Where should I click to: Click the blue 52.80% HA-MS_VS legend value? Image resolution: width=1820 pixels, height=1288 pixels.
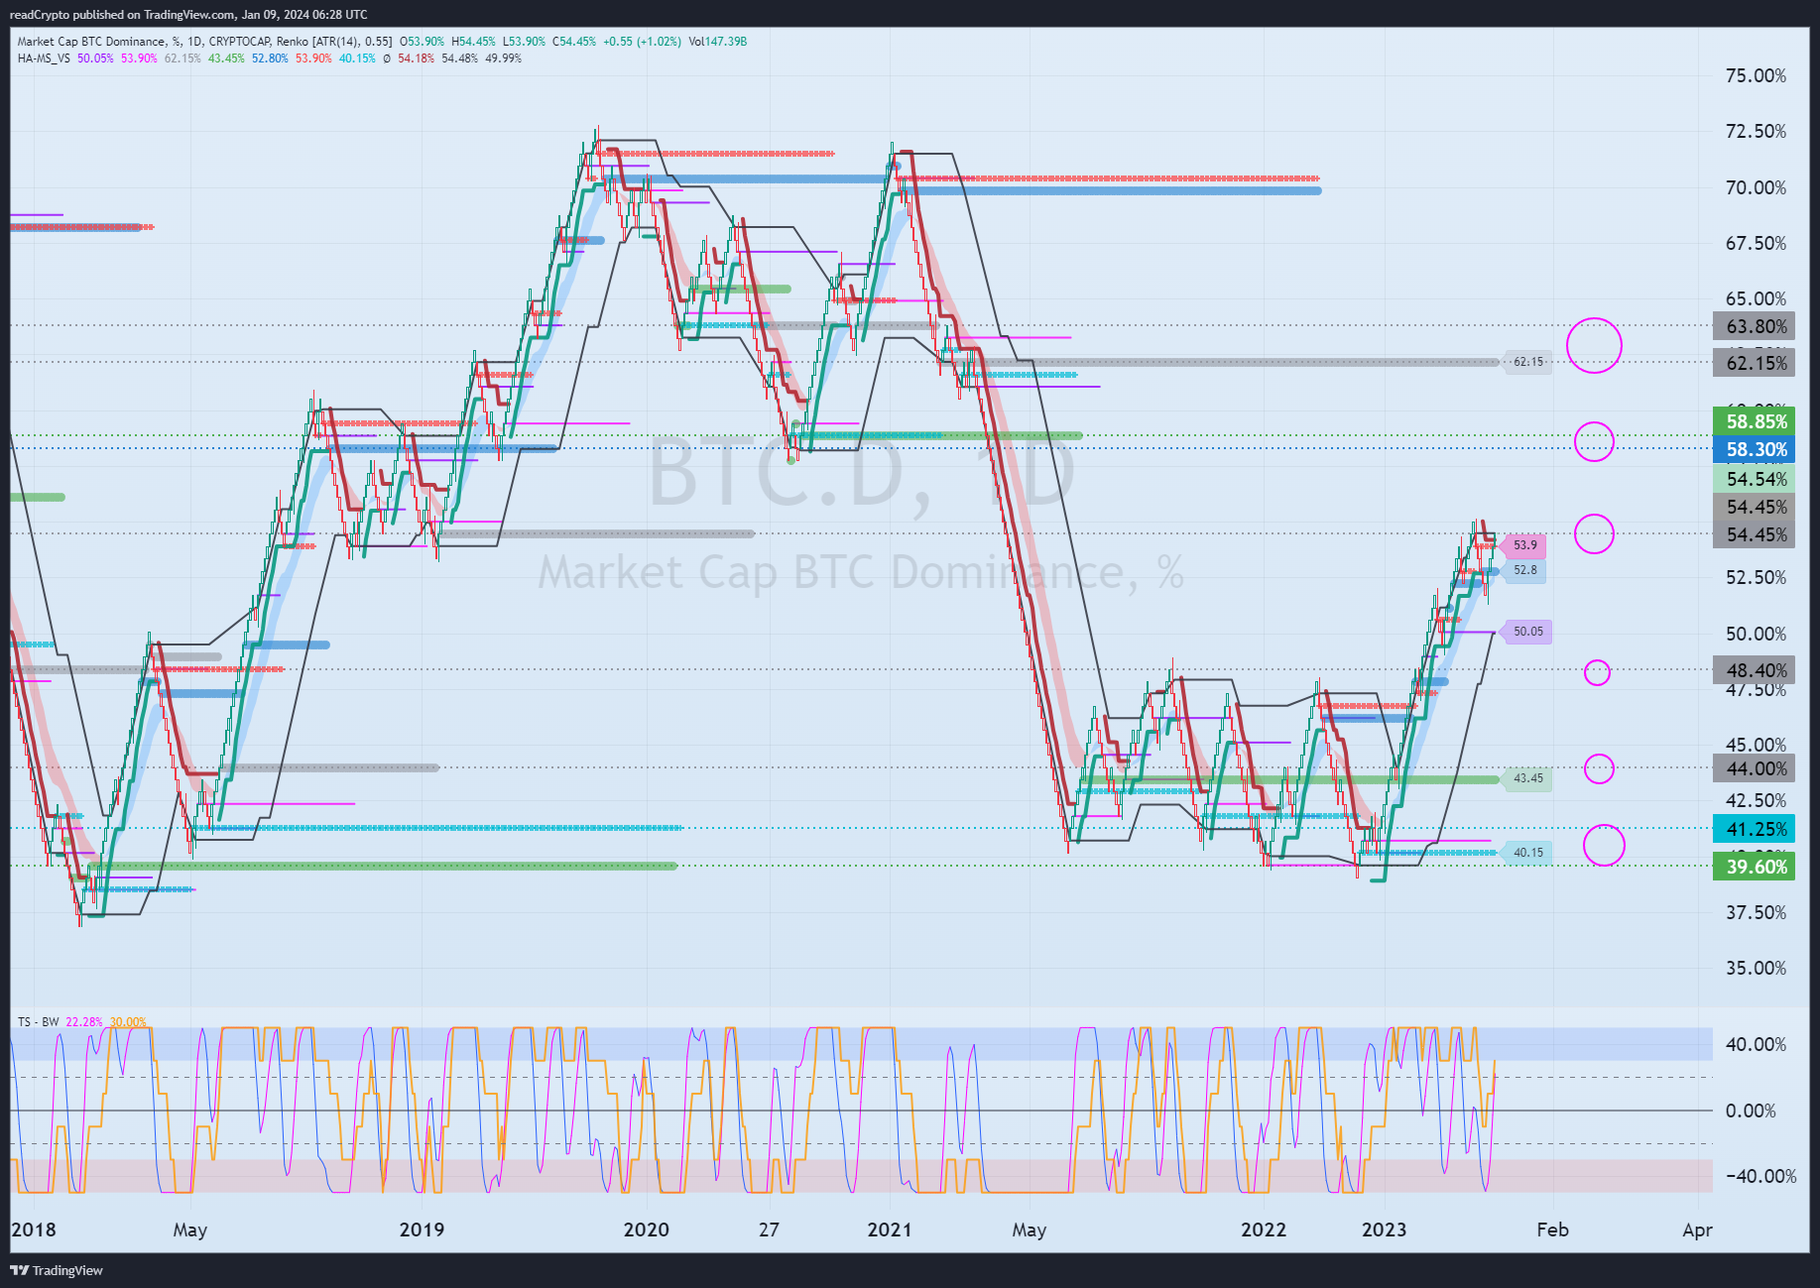tap(270, 59)
